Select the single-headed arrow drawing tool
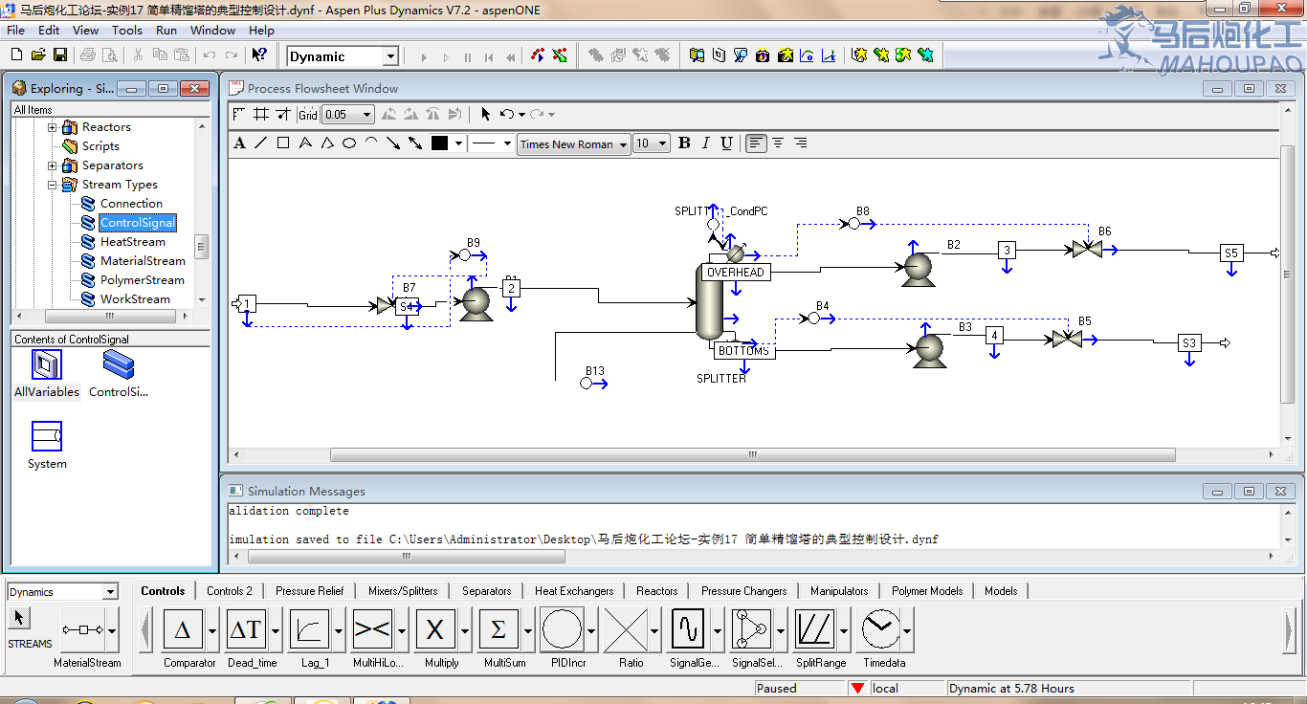Viewport: 1307px width, 704px height. [393, 143]
